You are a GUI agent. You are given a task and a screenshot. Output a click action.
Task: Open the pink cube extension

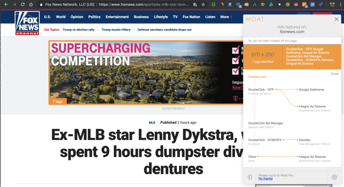click(x=296, y=4)
